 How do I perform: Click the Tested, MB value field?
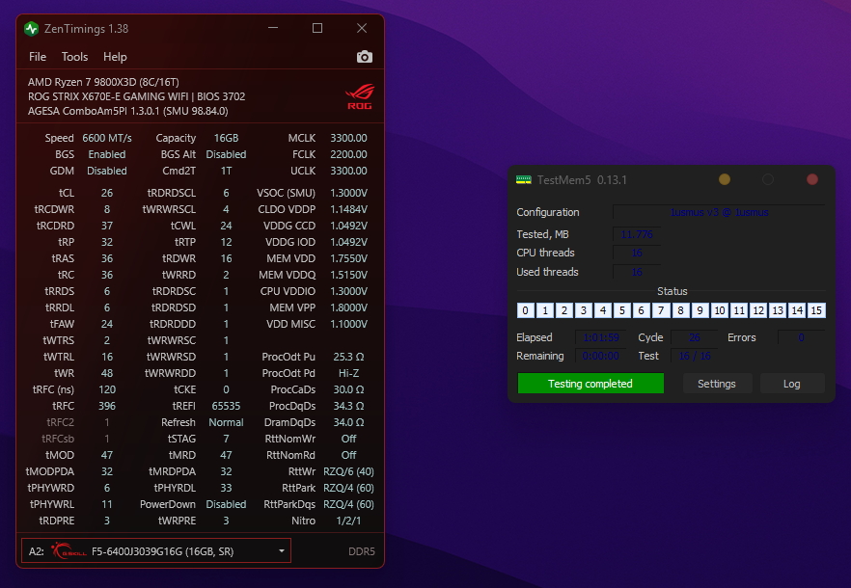(x=637, y=234)
